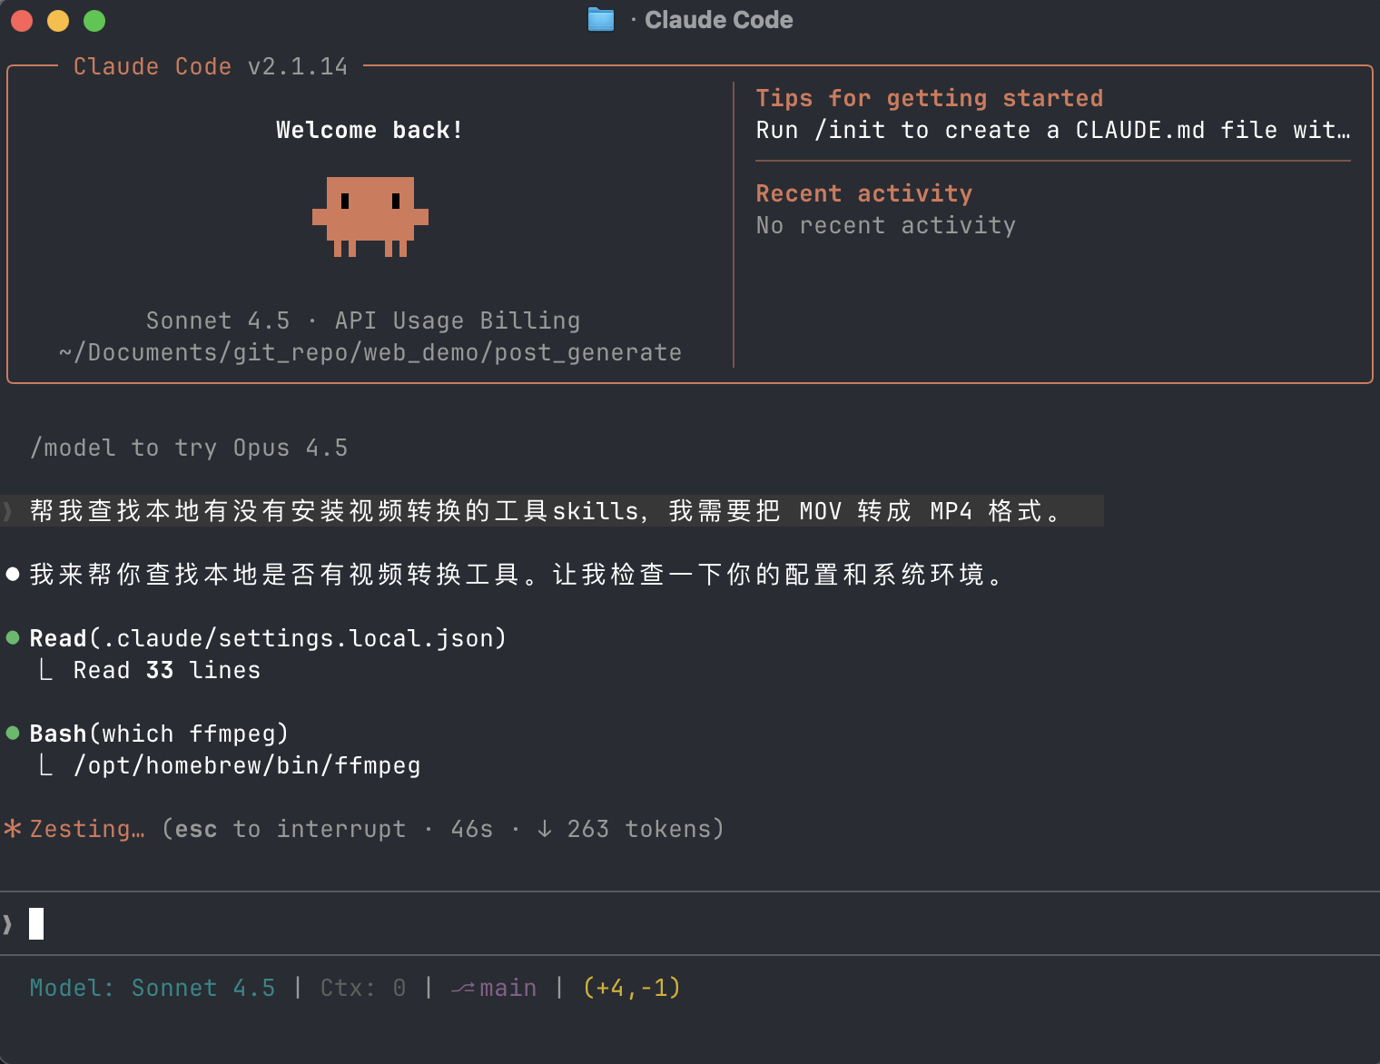Click Model: Sonnet 4.5 in status line
Screen dimensions: 1380x1064
click(153, 988)
